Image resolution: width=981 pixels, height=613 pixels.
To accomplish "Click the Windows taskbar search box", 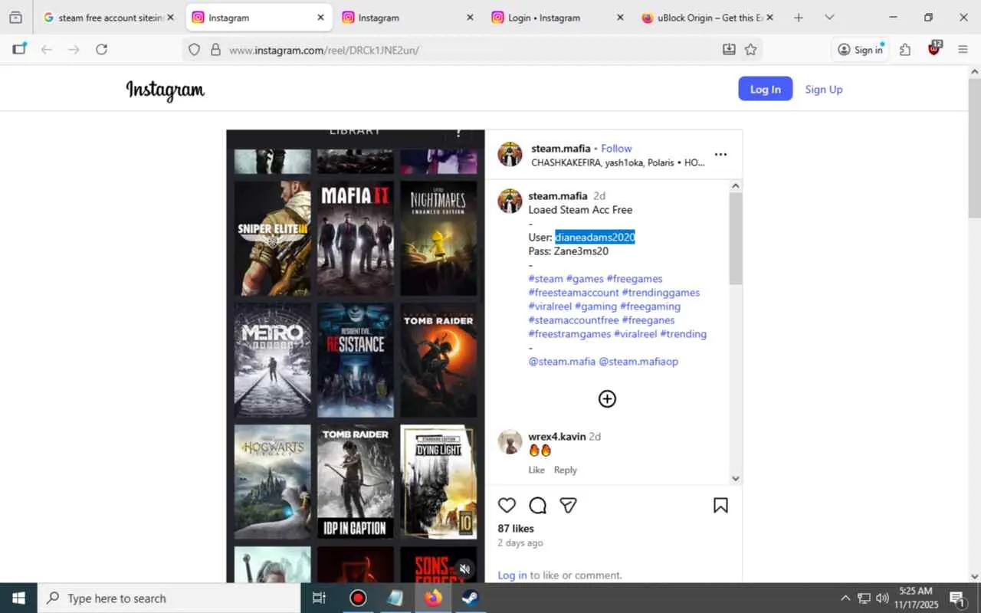I will coord(169,598).
